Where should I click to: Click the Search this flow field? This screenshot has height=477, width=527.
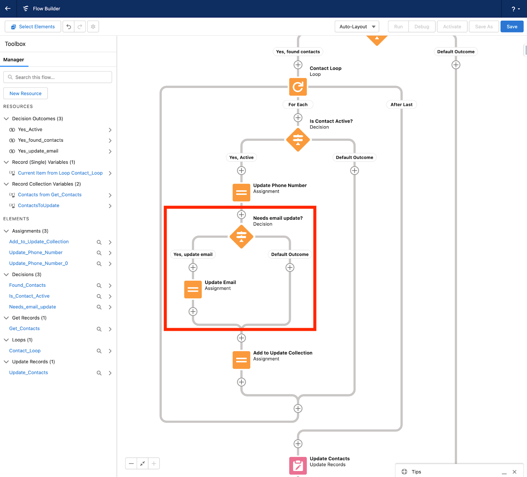tap(58, 77)
